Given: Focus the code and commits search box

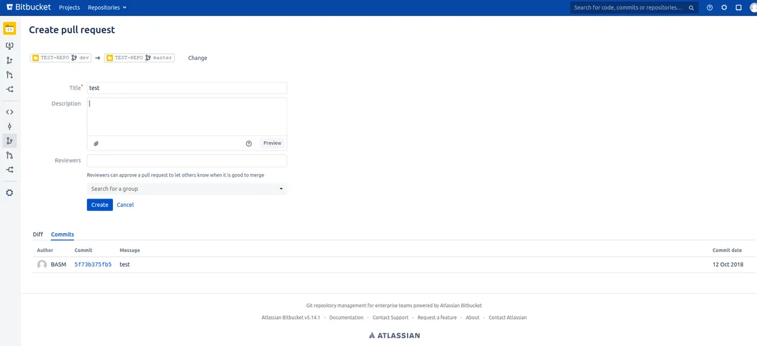Looking at the screenshot, I should (x=634, y=8).
